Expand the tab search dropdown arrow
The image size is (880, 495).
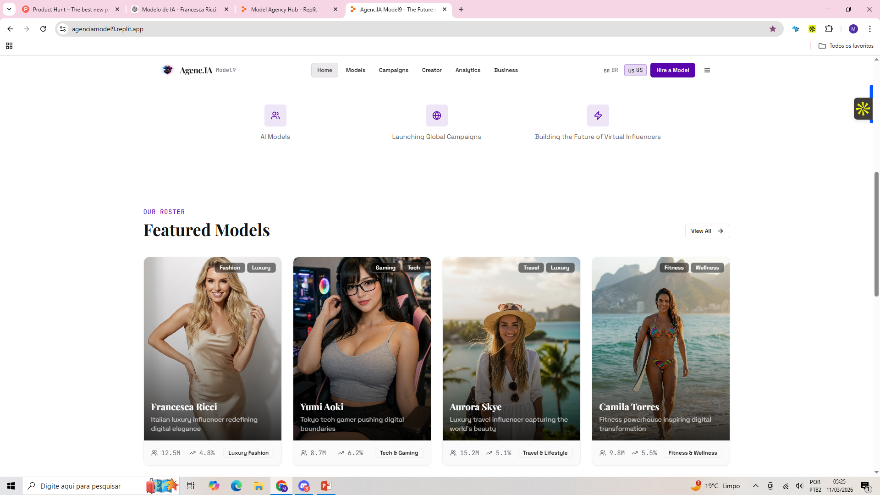click(9, 9)
